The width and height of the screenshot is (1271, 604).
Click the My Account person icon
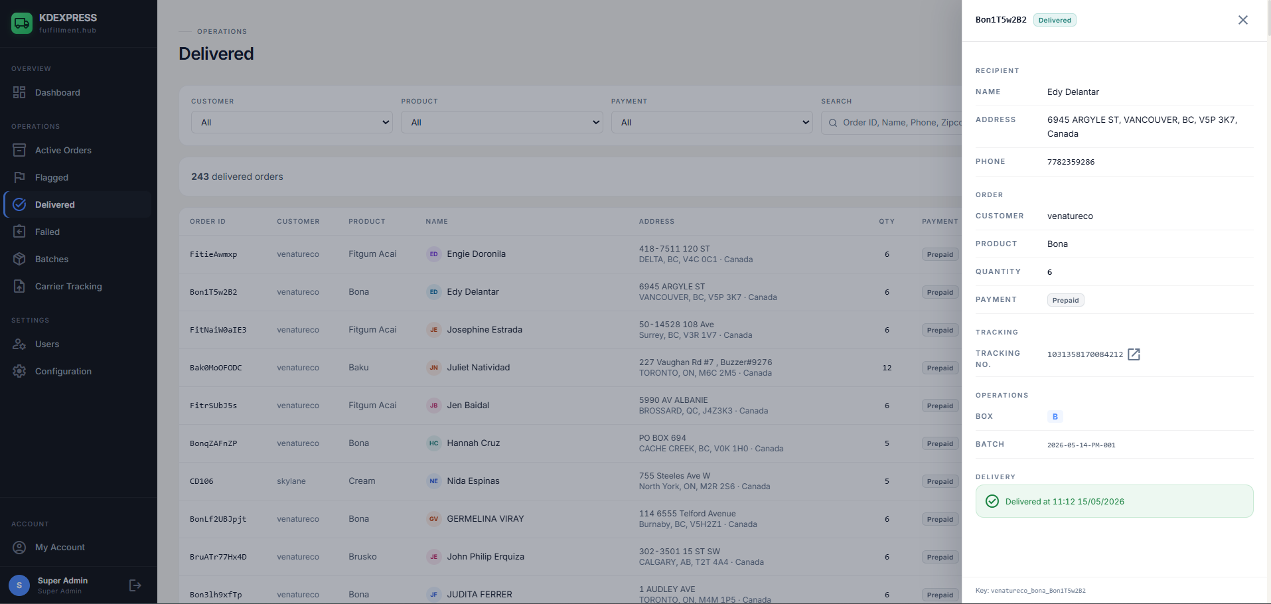[19, 547]
